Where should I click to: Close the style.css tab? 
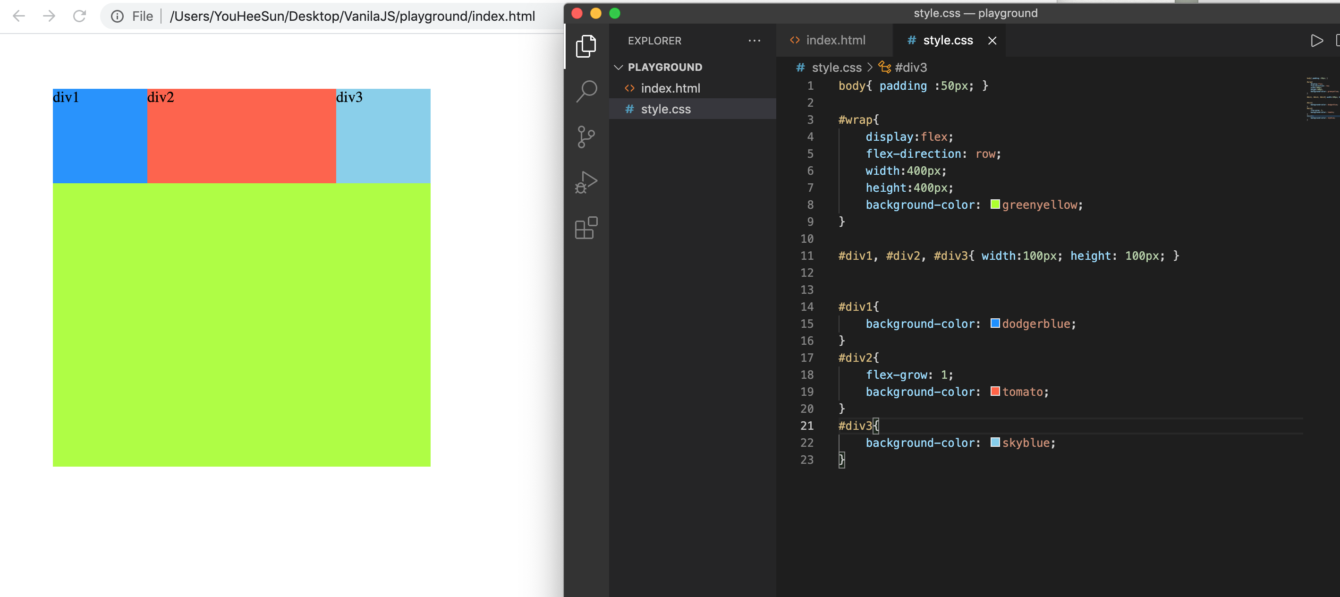[x=992, y=41]
